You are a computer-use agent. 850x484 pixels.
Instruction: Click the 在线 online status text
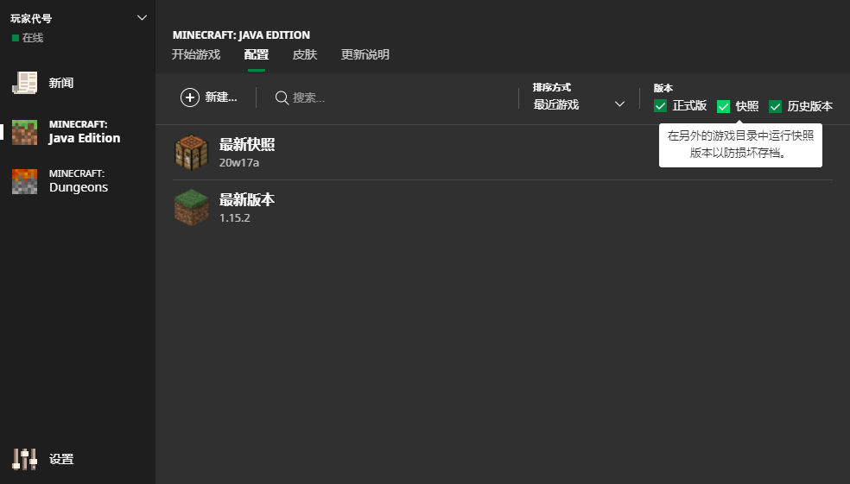[x=33, y=38]
